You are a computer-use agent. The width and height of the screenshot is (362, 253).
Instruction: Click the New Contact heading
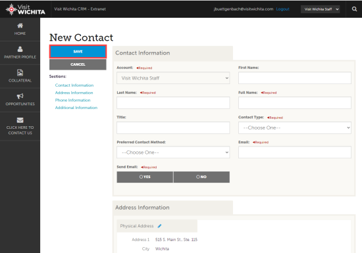tap(81, 37)
